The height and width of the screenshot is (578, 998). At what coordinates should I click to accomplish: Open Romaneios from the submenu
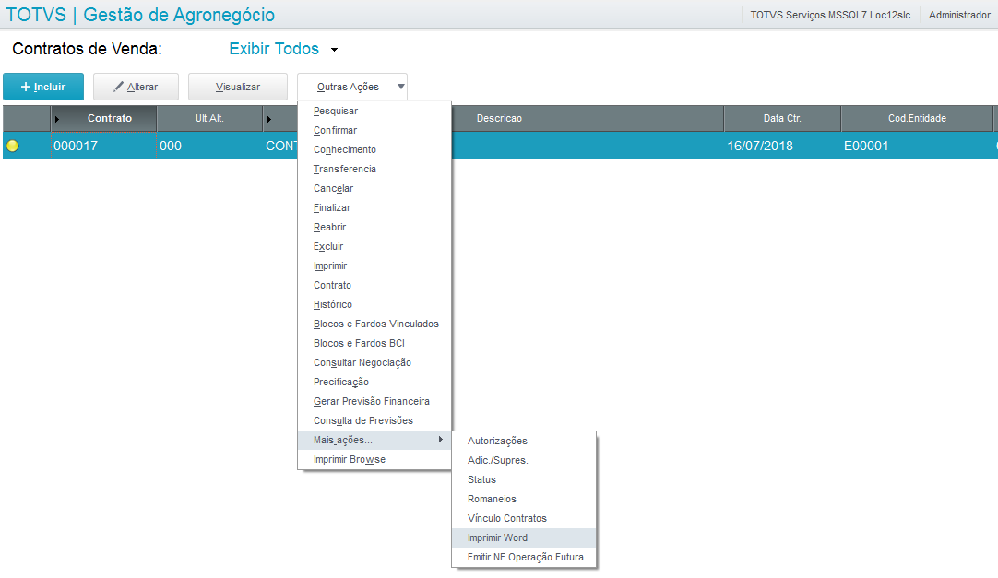pos(524,499)
